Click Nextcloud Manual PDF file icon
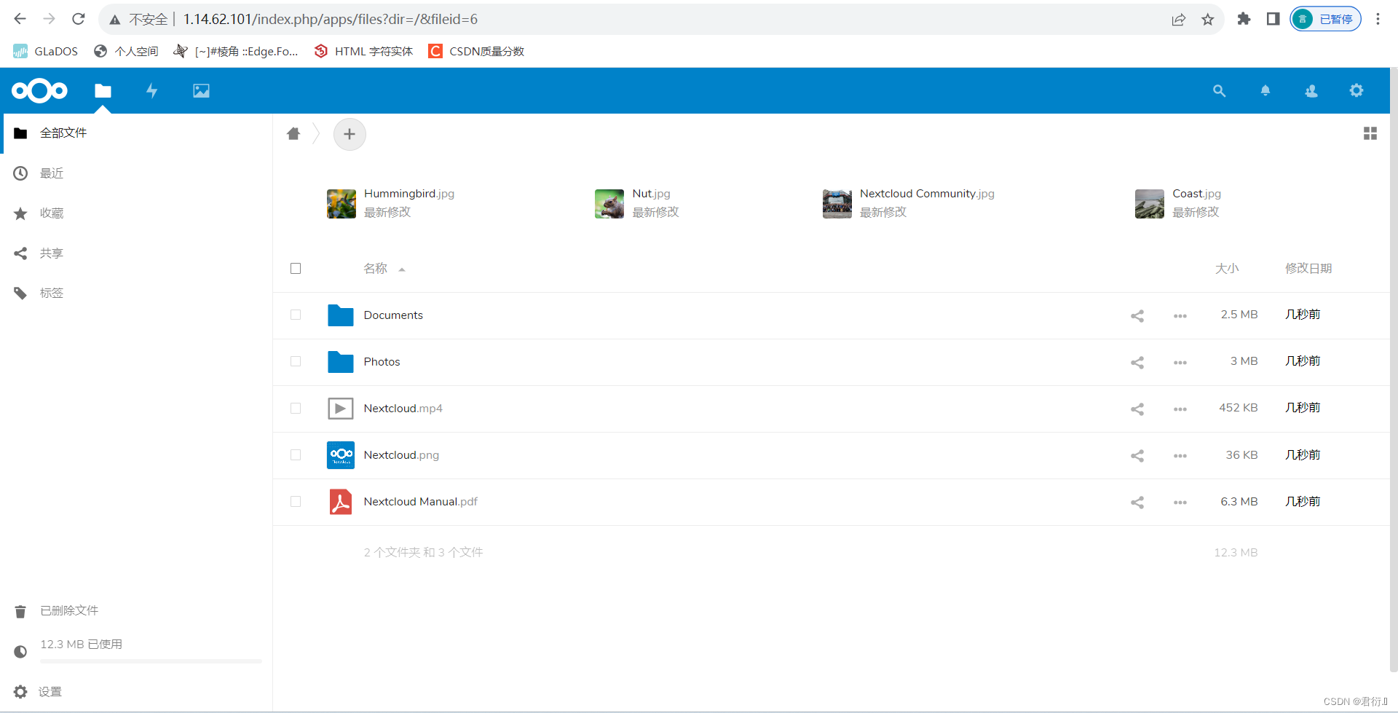 (x=341, y=502)
